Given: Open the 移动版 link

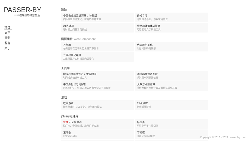Looking at the screenshot, I should tap(93, 16).
